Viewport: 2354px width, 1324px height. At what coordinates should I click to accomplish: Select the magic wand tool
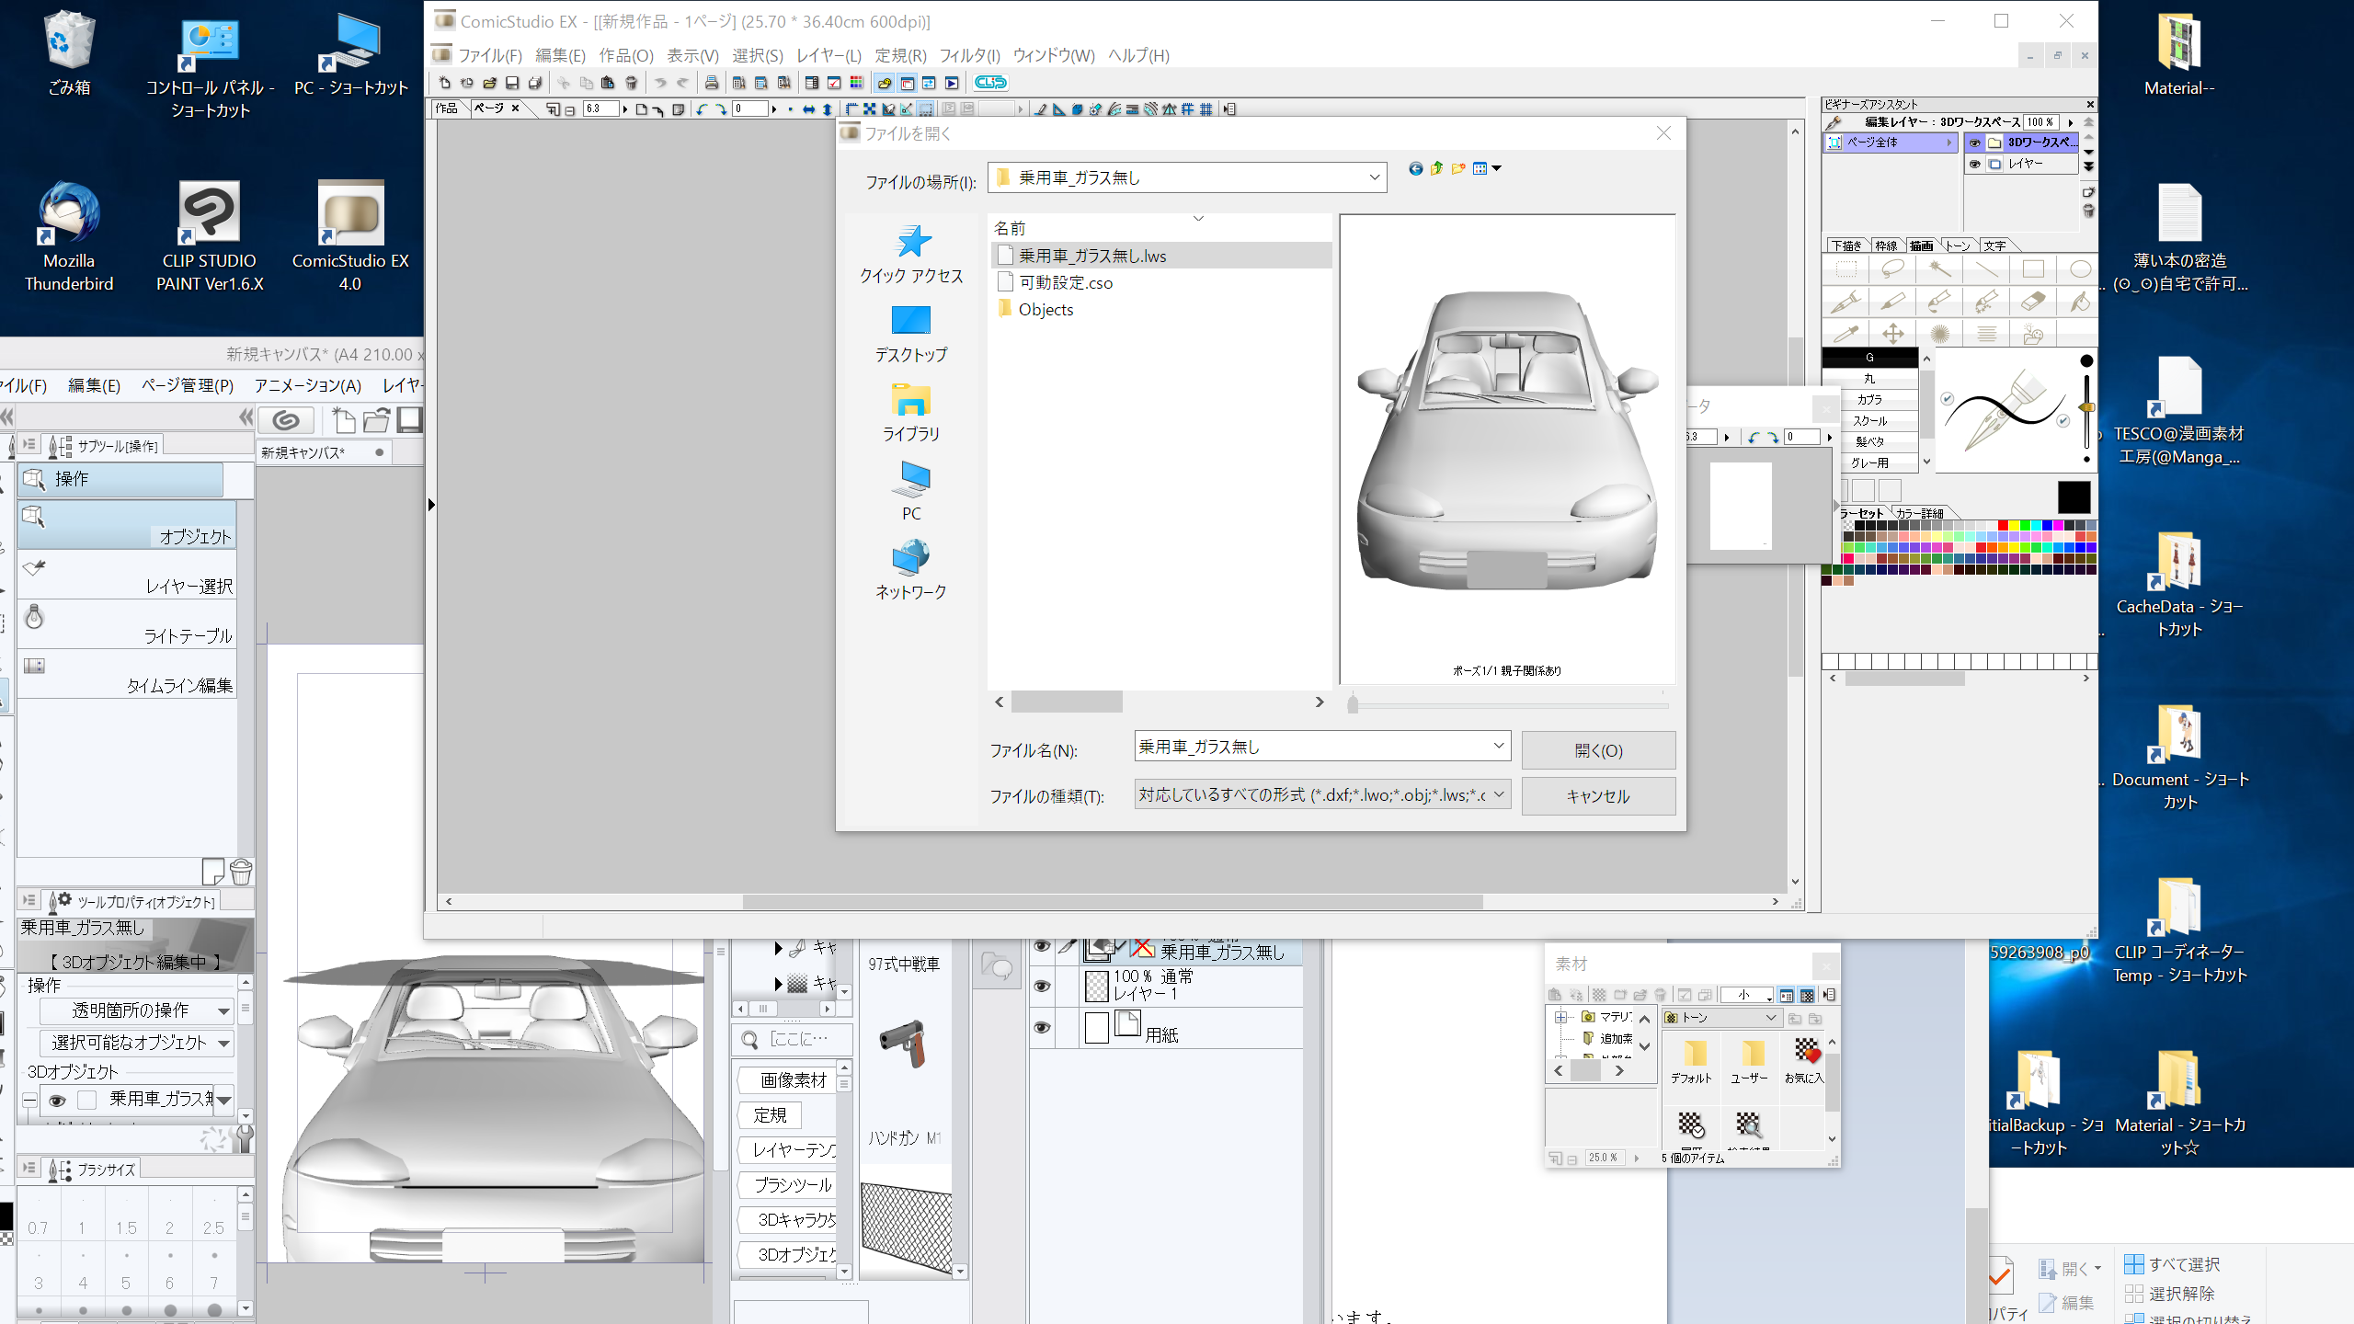coord(1939,269)
